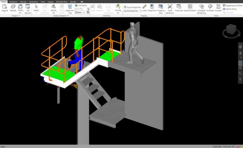243x148 pixels.
Task: Open the Properties window
Action: click(152, 8)
